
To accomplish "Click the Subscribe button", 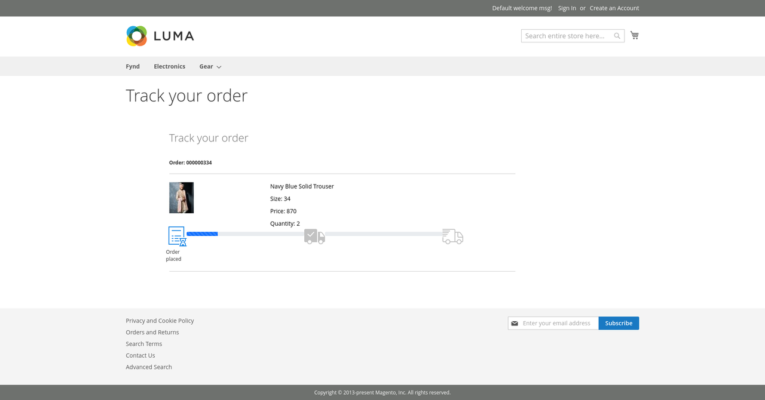I will [x=619, y=323].
